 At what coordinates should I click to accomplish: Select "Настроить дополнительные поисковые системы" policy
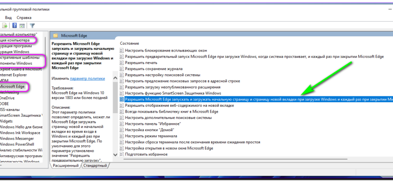pyautogui.click(x=168, y=118)
